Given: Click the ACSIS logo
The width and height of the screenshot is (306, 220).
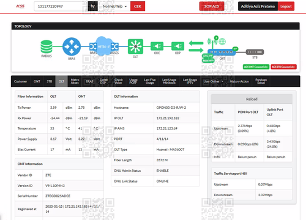Looking at the screenshot, I should (20, 6).
